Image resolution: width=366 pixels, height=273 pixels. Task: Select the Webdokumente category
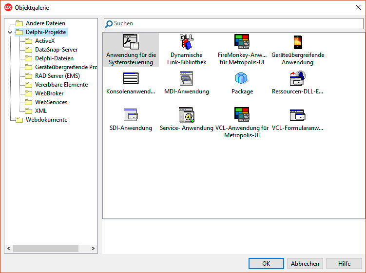point(46,120)
